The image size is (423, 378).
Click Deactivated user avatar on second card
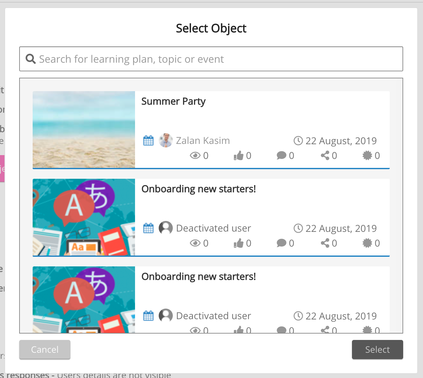pyautogui.click(x=166, y=316)
